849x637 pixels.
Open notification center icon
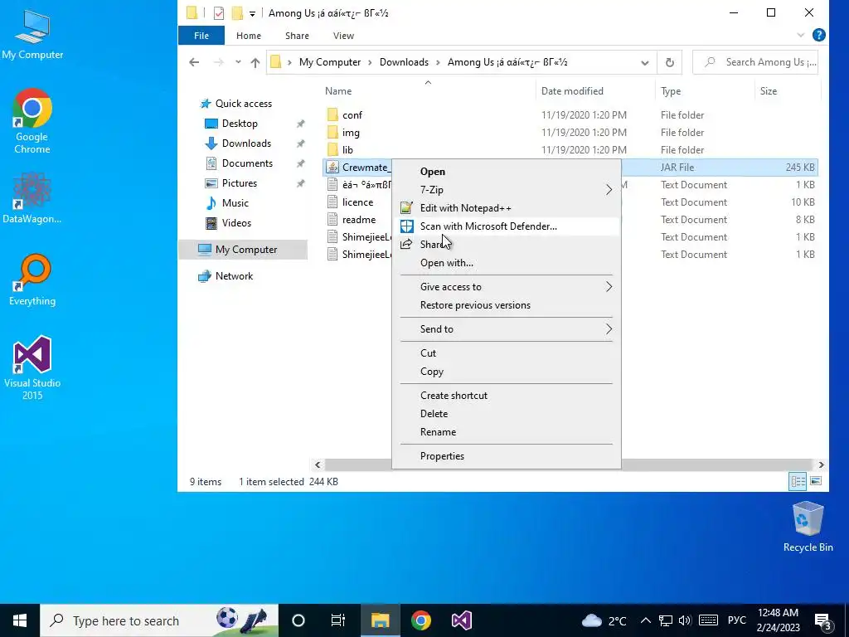(823, 621)
